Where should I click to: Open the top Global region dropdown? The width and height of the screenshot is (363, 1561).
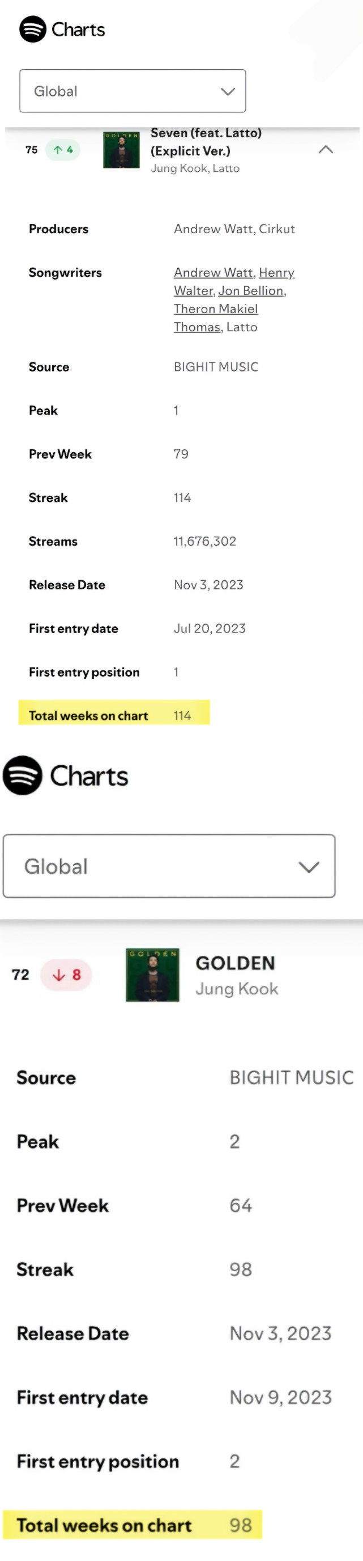[133, 91]
